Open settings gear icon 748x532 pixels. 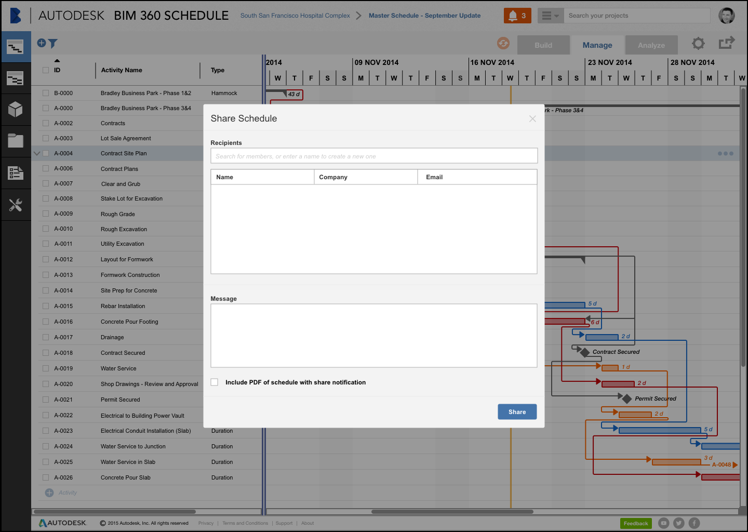point(699,43)
